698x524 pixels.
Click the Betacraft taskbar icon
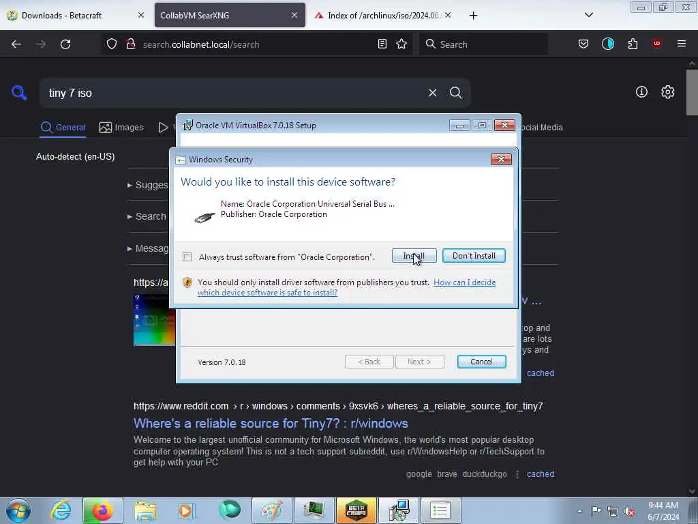[x=356, y=510]
